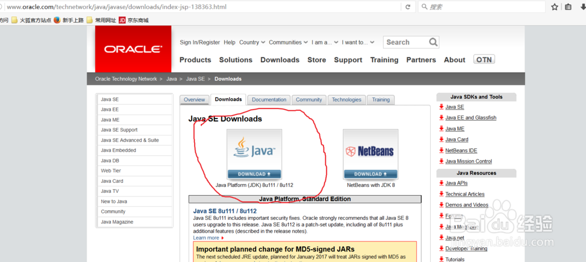Select Java DB in sidebar
This screenshot has height=262, width=586.
point(135,161)
